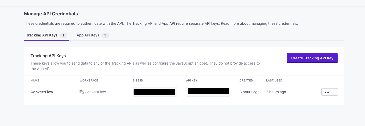
Task: Click the Tracking API Keys panel heading
Action: coord(48,56)
